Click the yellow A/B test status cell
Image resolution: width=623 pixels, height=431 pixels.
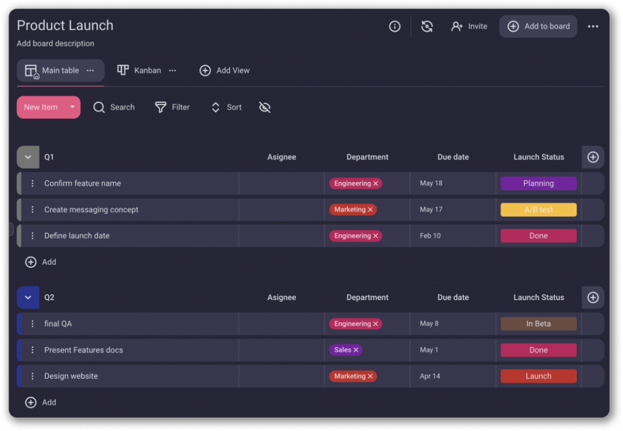[538, 209]
